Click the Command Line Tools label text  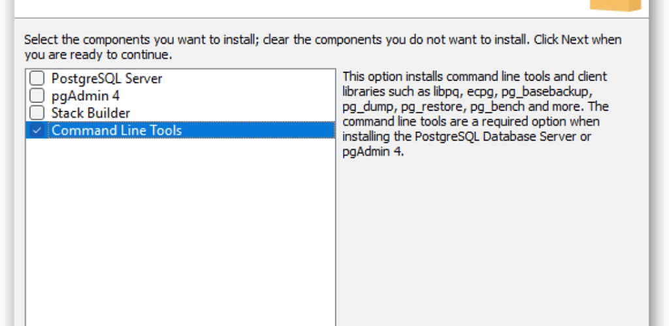pyautogui.click(x=117, y=130)
